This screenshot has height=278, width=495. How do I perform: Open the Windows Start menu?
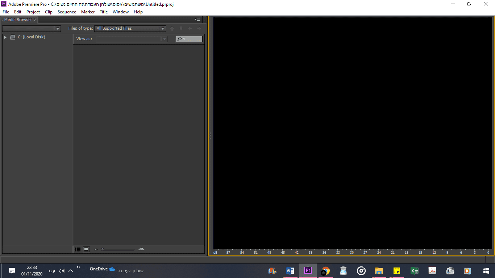click(486, 271)
